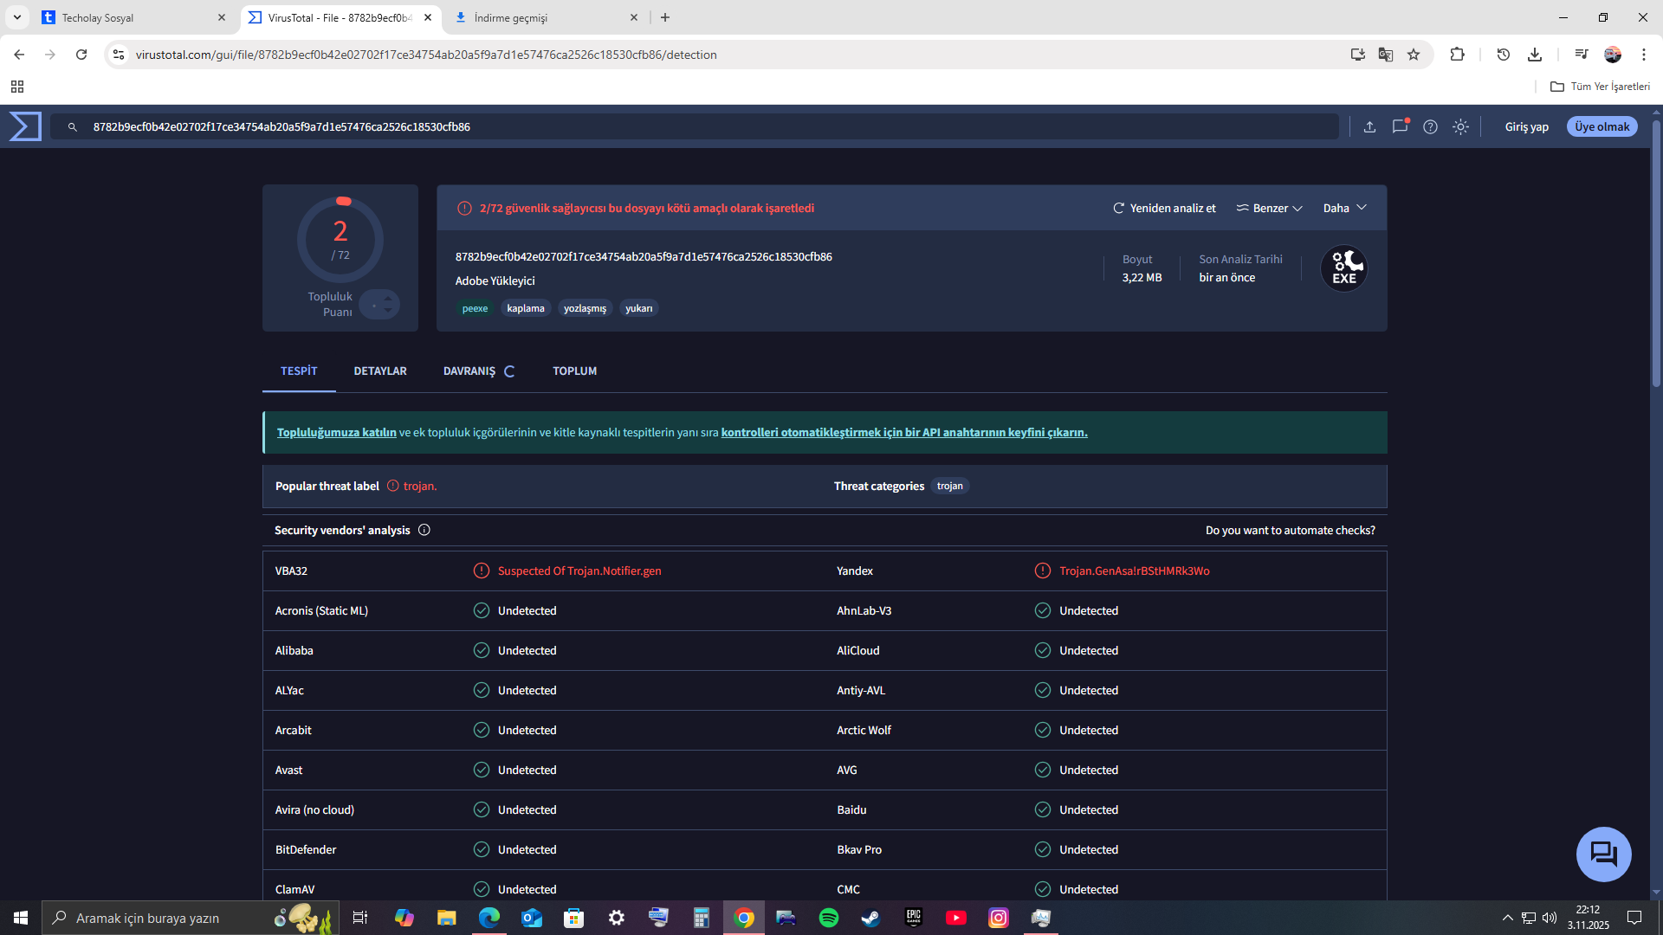Click the VirusTotal logo icon
This screenshot has height=935, width=1663.
click(25, 126)
